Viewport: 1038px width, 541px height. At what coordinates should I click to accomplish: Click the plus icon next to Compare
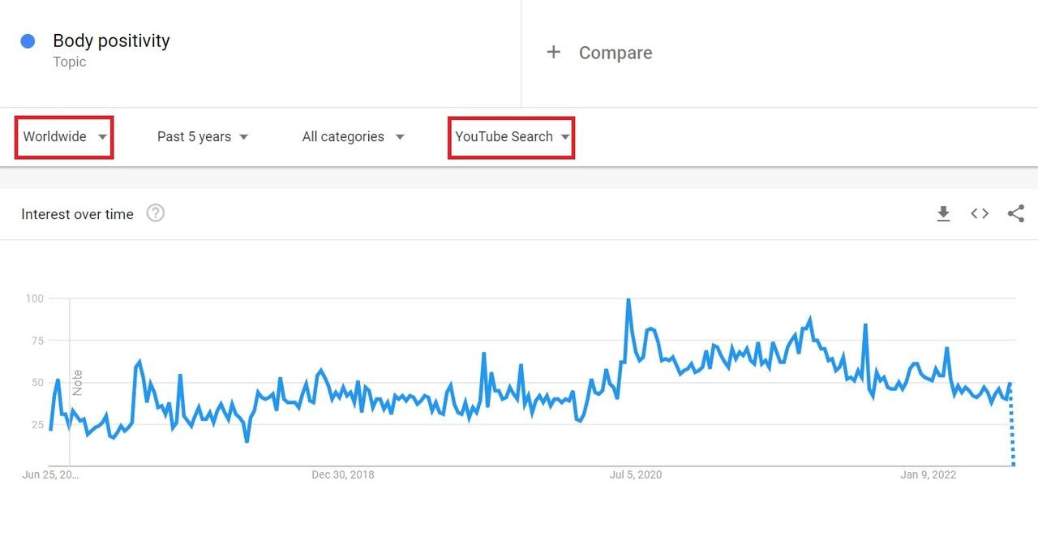pyautogui.click(x=554, y=52)
